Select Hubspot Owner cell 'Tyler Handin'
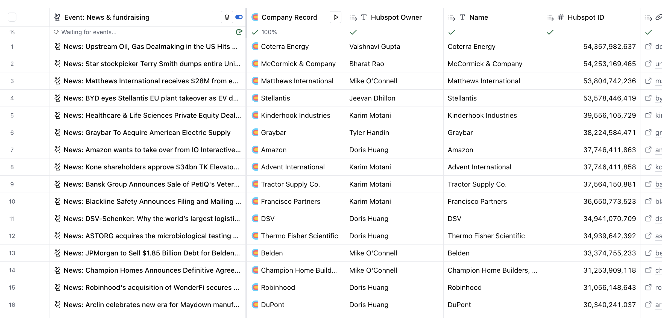The height and width of the screenshot is (318, 662). pos(394,132)
